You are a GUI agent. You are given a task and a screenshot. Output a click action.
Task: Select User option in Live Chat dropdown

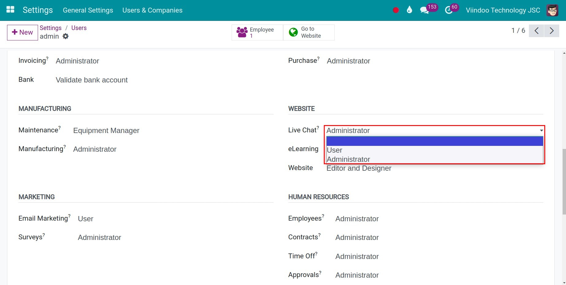(435, 150)
